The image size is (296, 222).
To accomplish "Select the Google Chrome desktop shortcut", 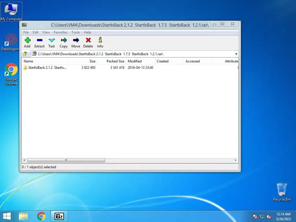I will [x=11, y=74].
